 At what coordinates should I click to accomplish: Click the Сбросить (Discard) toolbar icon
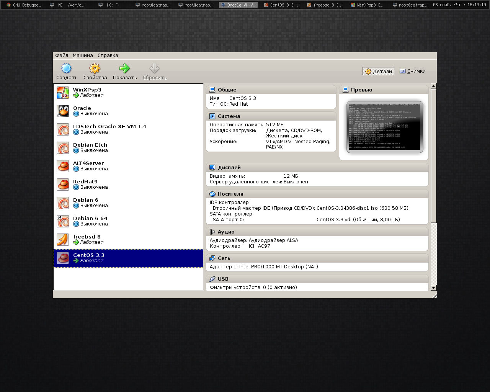tap(154, 69)
